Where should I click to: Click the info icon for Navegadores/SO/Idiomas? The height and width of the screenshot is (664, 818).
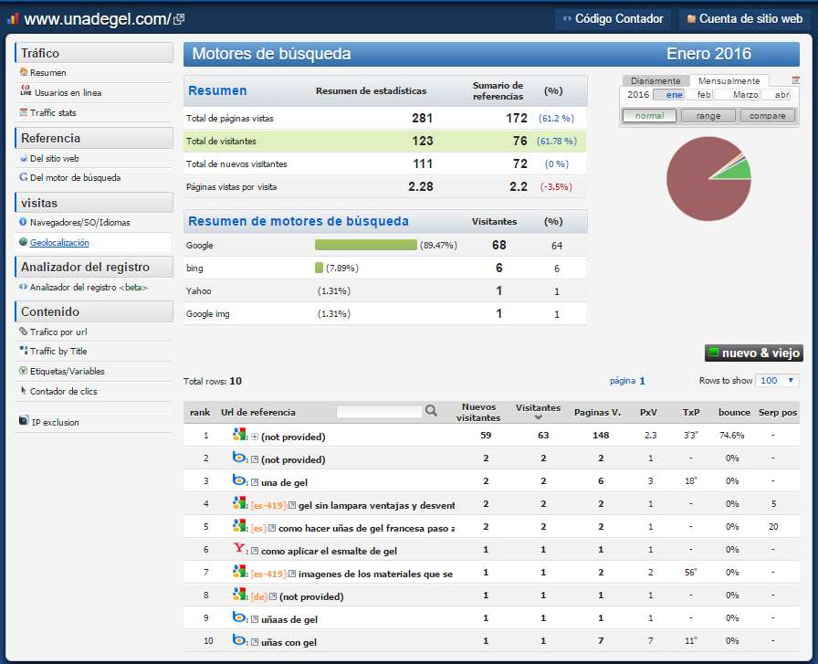pyautogui.click(x=23, y=222)
